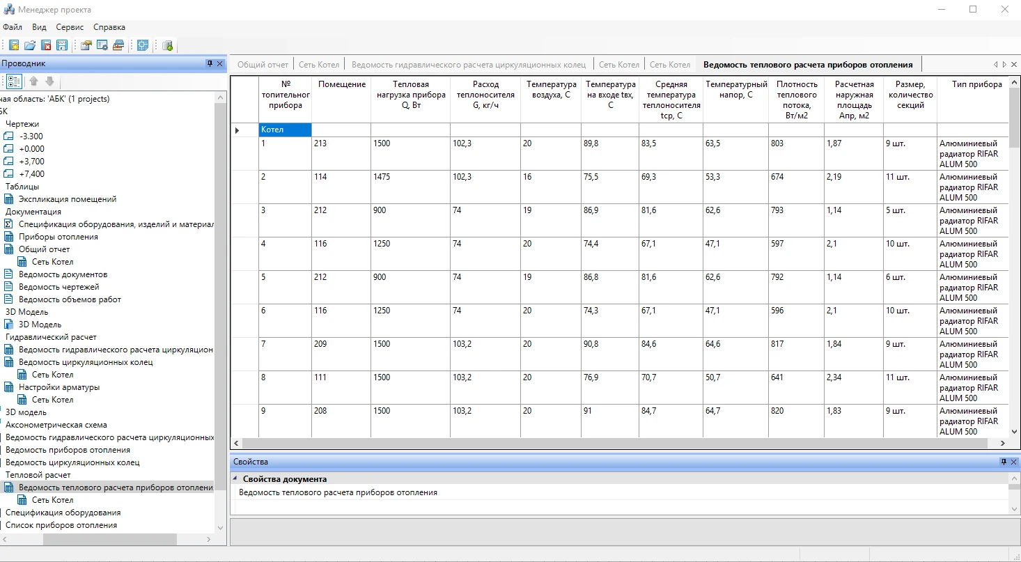Toggle the pin on the Свойства panel

point(1004,462)
